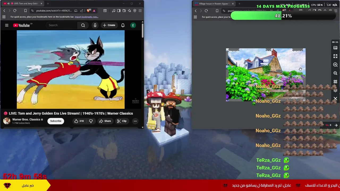Start voice search with the microphone icon
The image size is (340, 191).
95,25
